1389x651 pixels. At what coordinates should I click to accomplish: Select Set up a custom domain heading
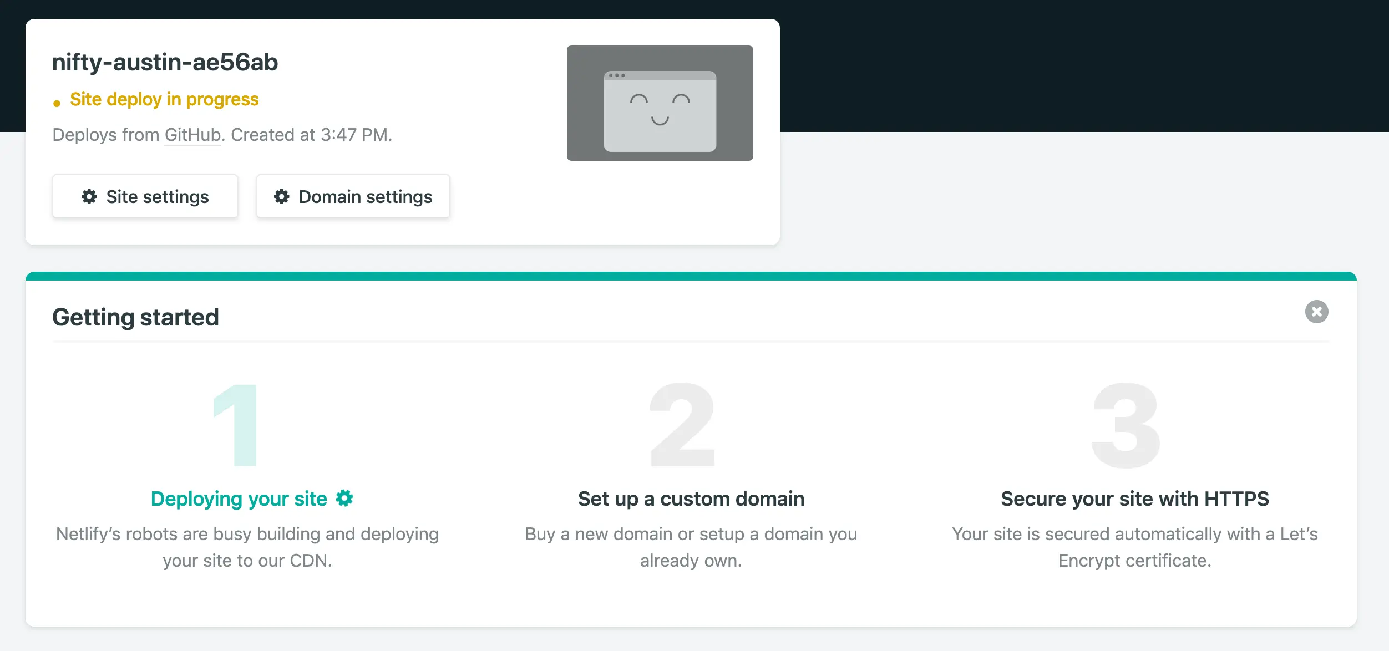691,499
